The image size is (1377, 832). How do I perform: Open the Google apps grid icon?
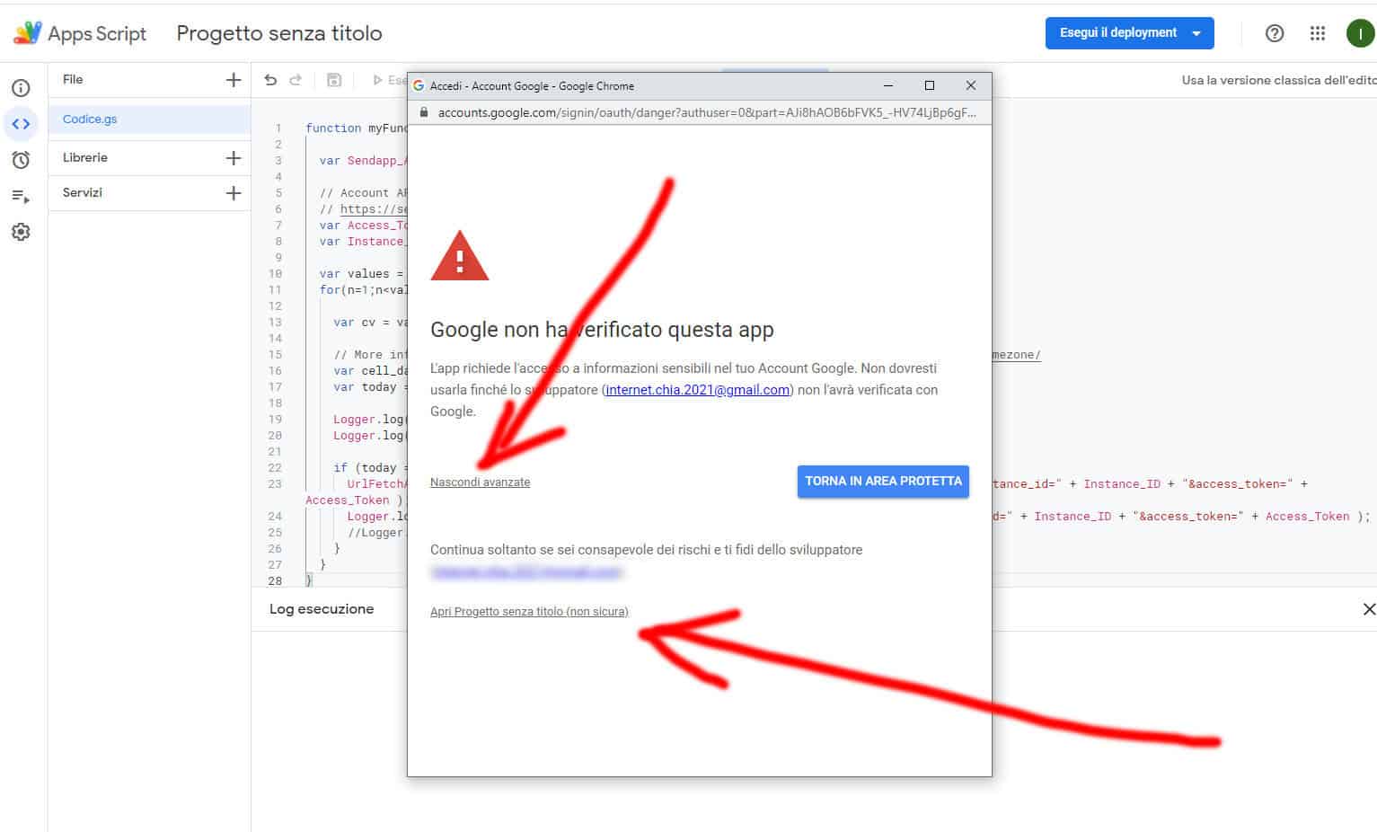click(x=1318, y=33)
